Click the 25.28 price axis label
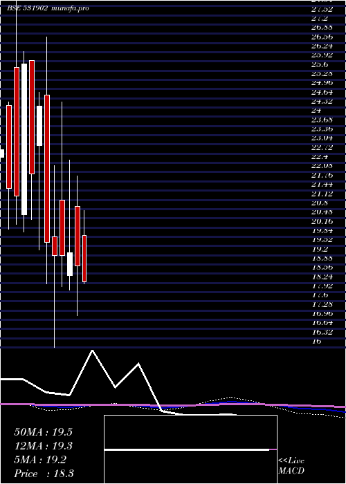The height and width of the screenshot is (484, 346). (x=322, y=74)
